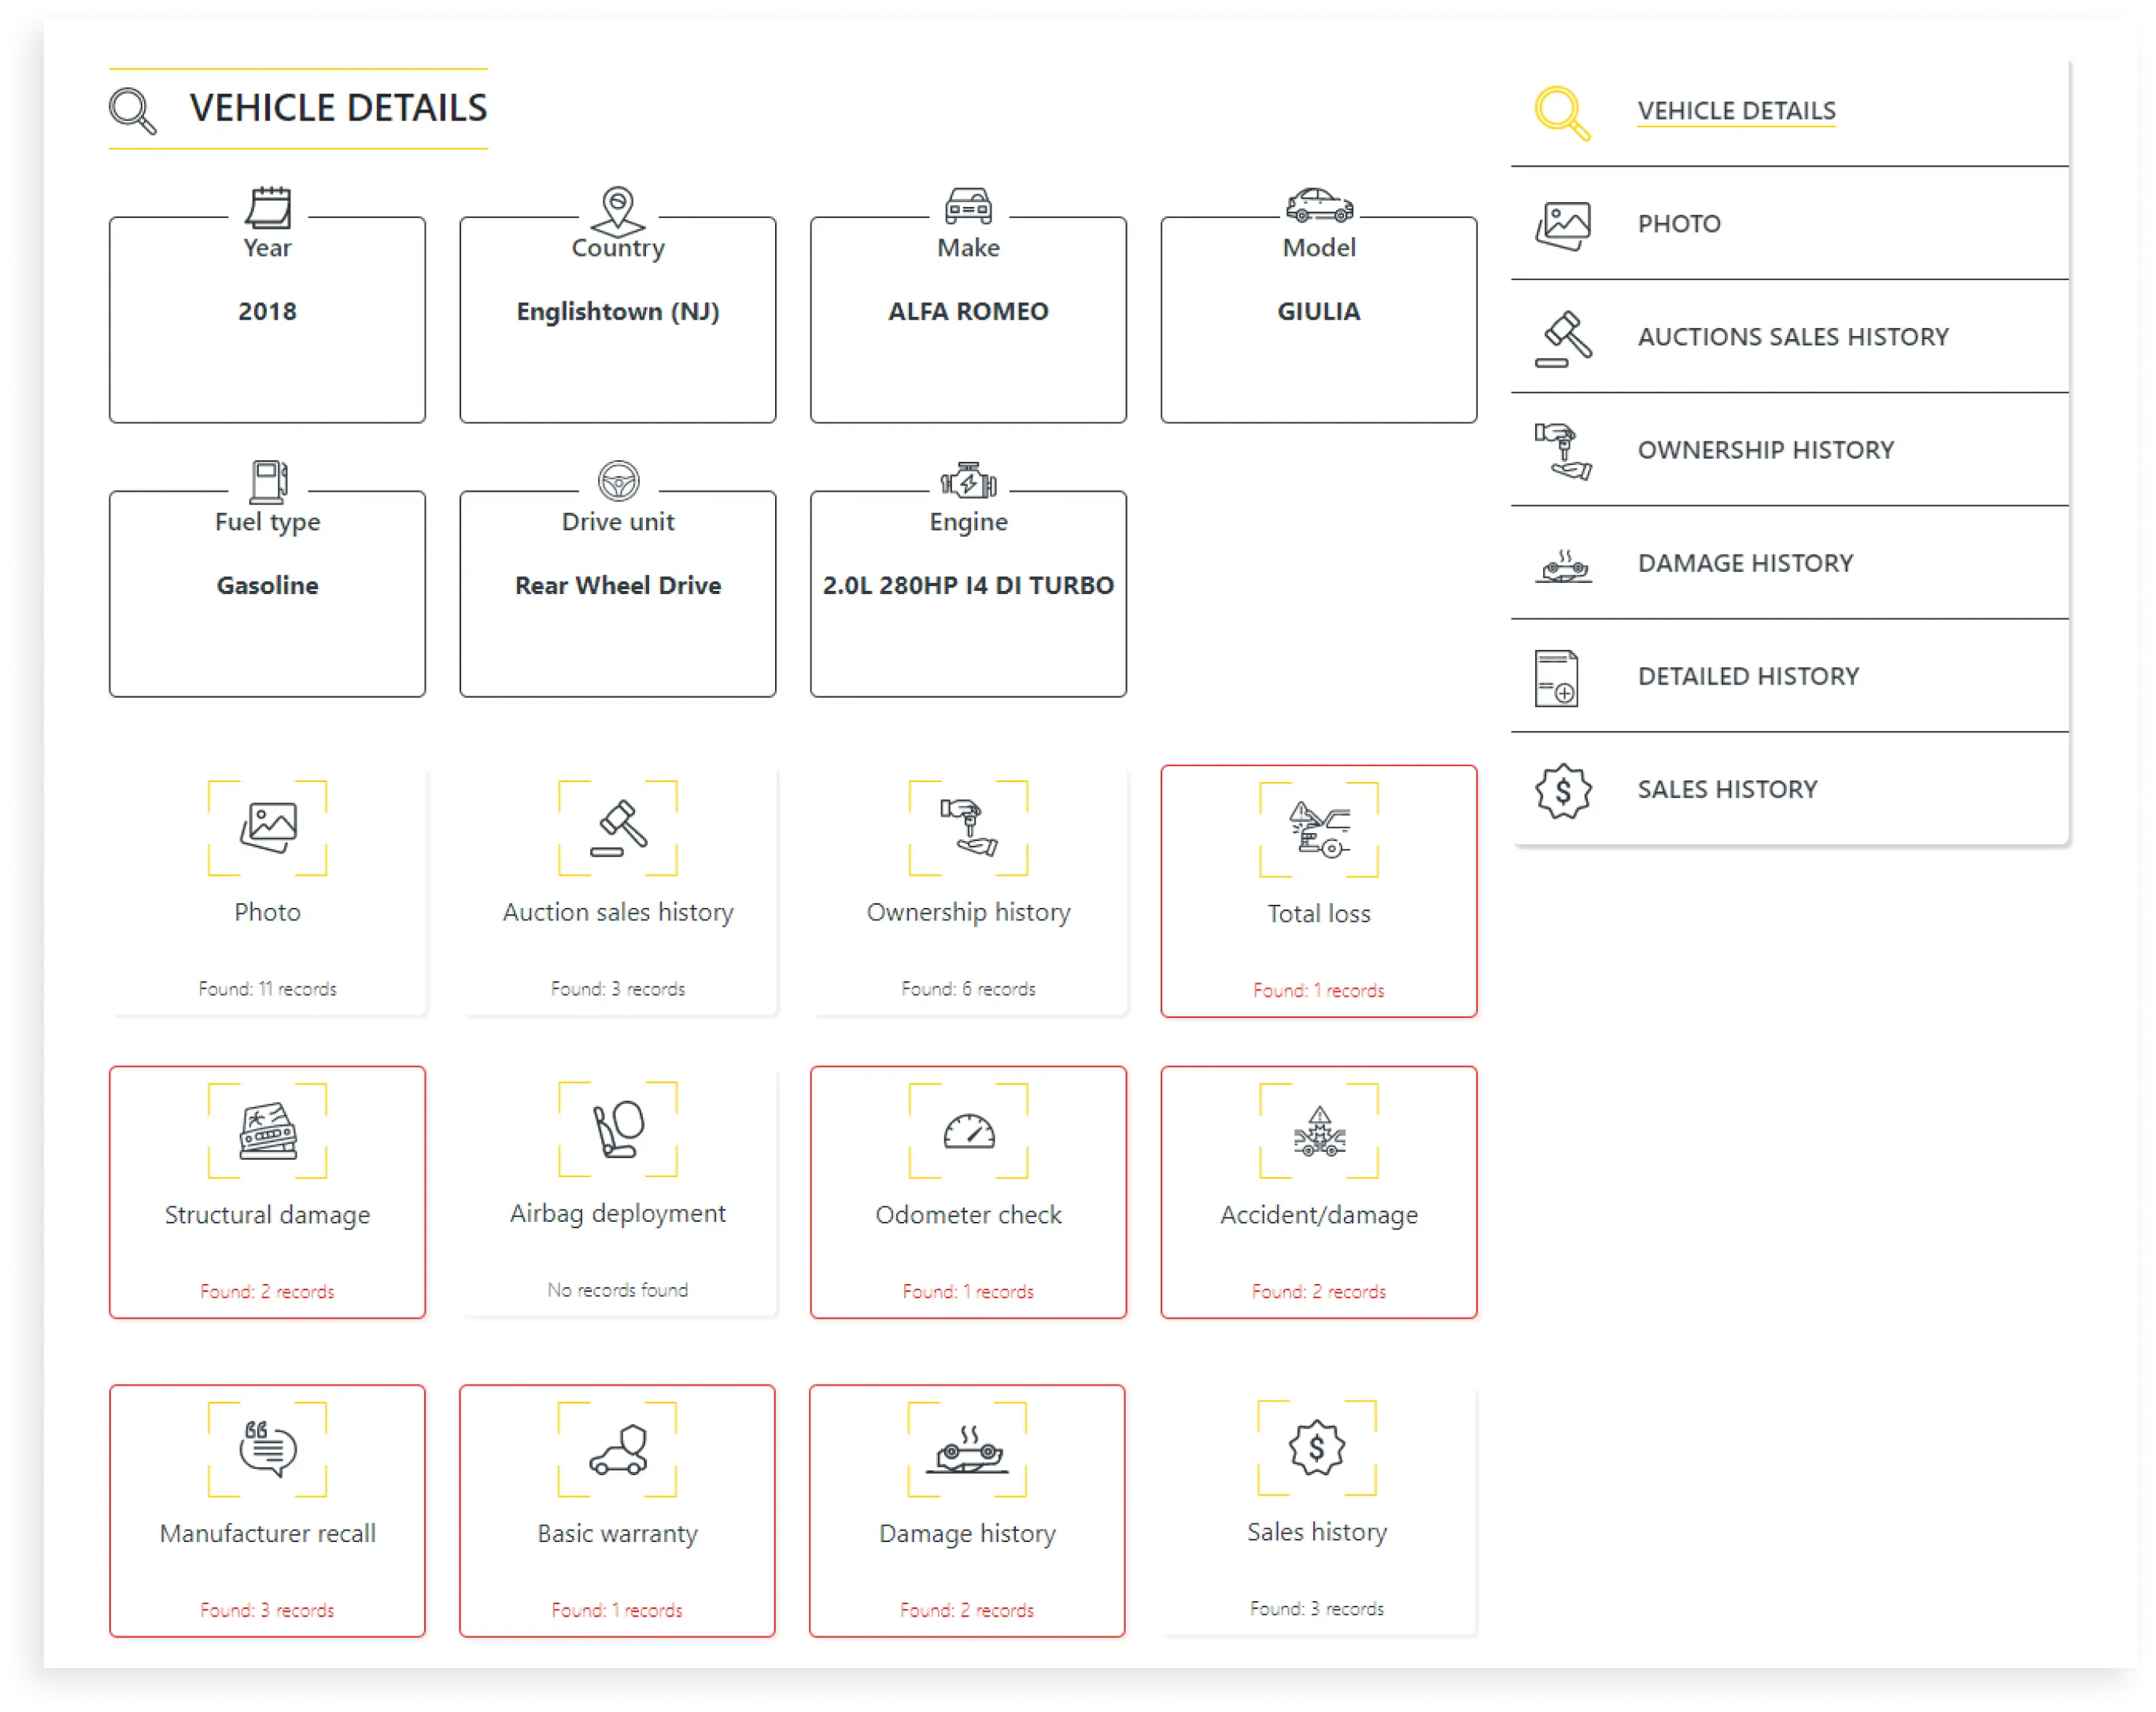The image size is (2156, 1712).
Task: Click the Fuel type value Gasoline
Action: [268, 586]
